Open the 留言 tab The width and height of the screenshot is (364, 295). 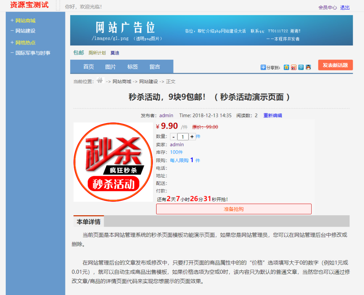[155, 66]
